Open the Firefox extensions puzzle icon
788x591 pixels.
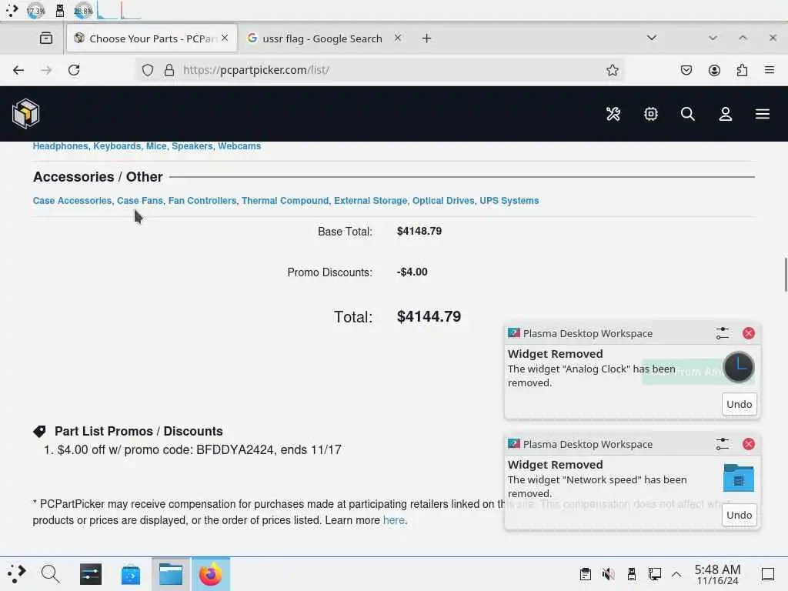click(742, 70)
